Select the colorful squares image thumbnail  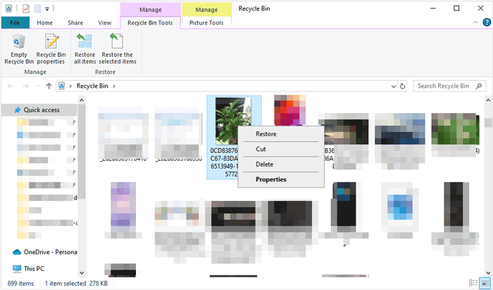291,112
